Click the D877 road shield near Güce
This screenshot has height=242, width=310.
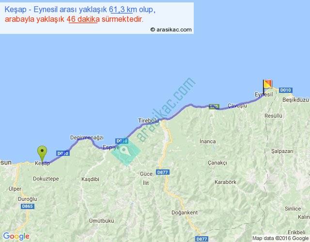pos(161,173)
